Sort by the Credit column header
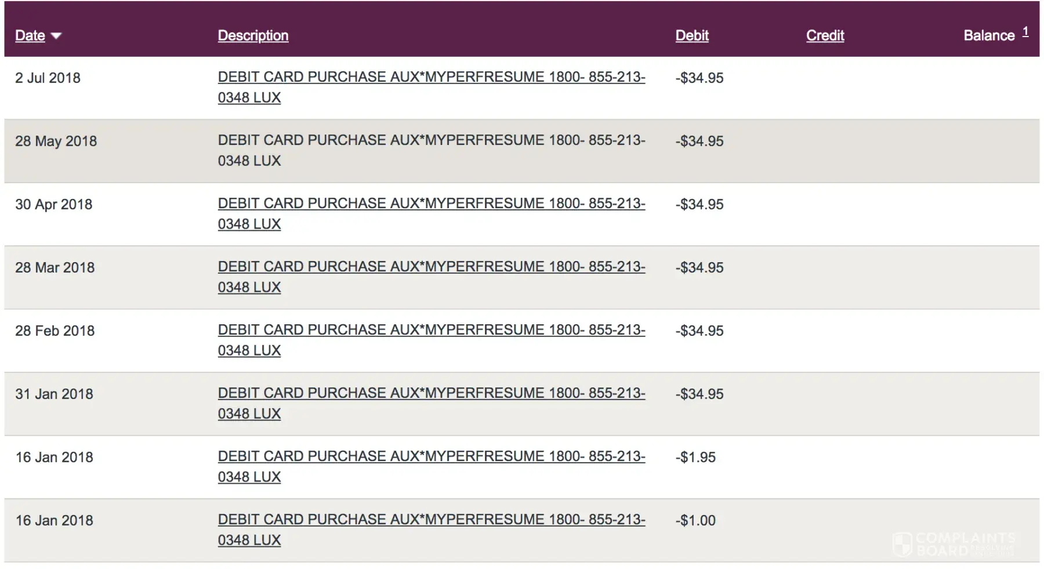Viewport: 1044px width, 569px height. (x=825, y=35)
